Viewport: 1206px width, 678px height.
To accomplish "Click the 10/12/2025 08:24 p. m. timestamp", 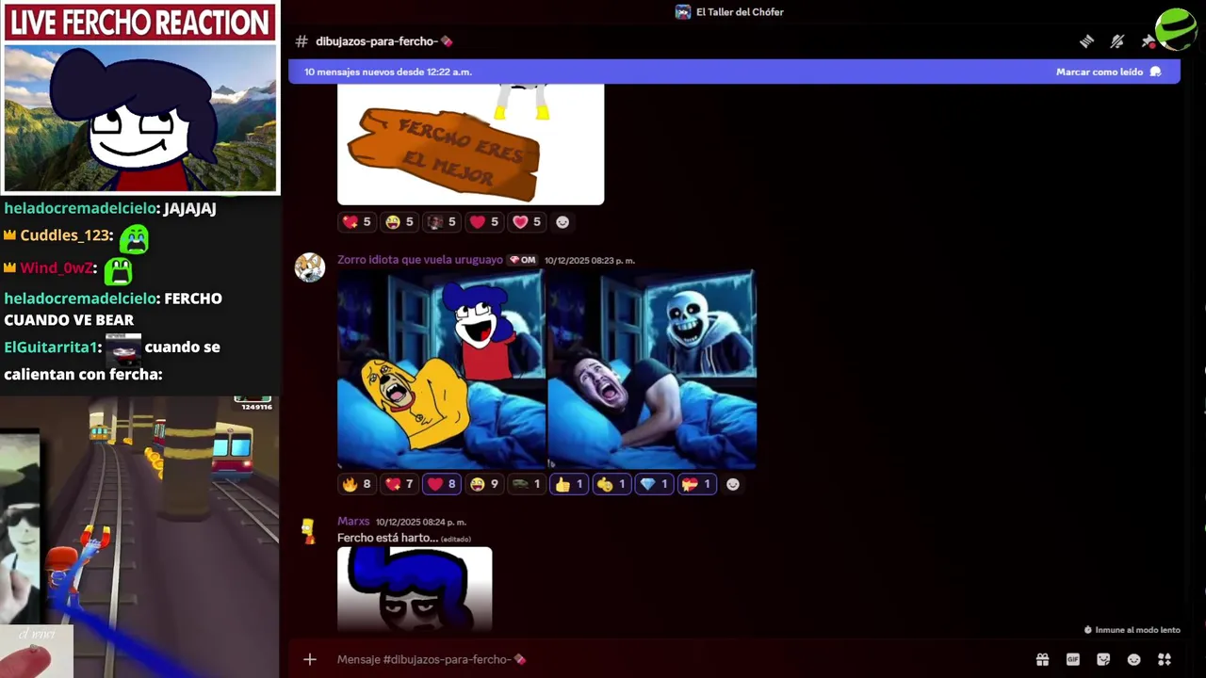I will (421, 522).
